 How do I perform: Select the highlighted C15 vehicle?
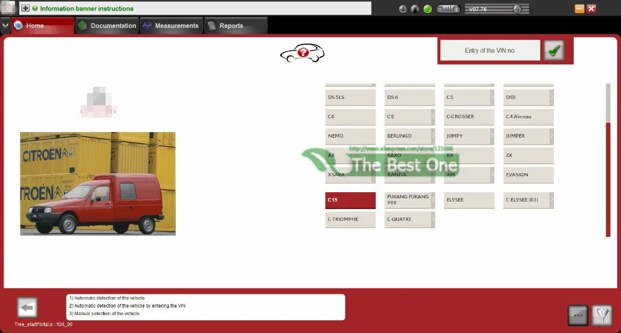click(x=350, y=200)
